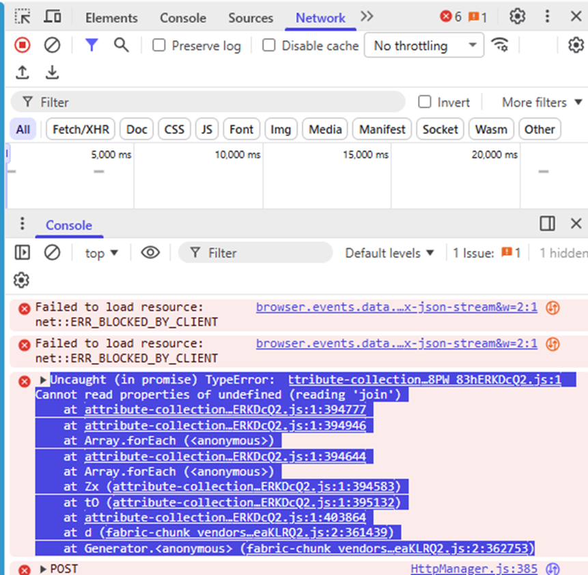Click network icon beside first failed resource
Viewport: 588px width, 575px height.
[552, 308]
